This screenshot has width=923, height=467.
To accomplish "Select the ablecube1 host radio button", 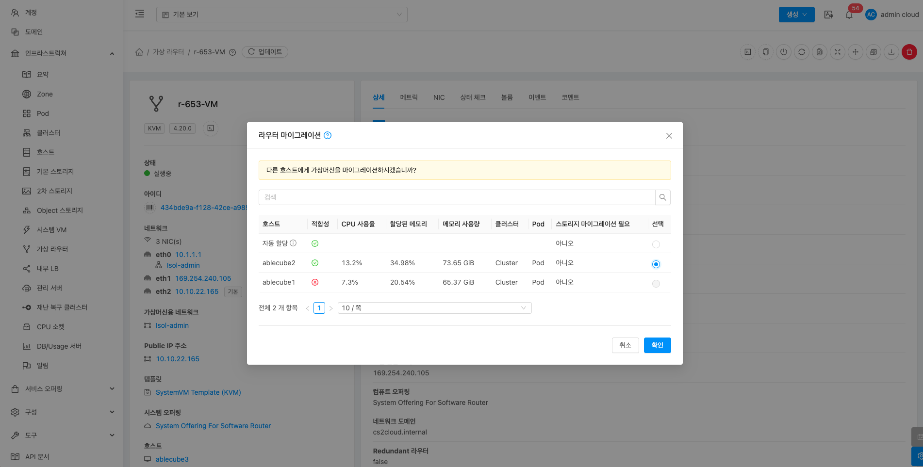I will pyautogui.click(x=656, y=284).
